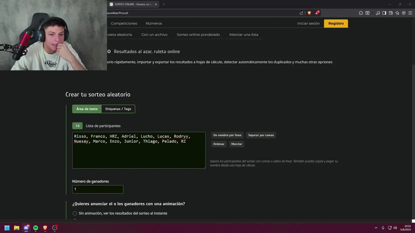Viewport: 415px width, 233px height.
Task: Open the search tabs icon in toolbar
Action: point(367,13)
